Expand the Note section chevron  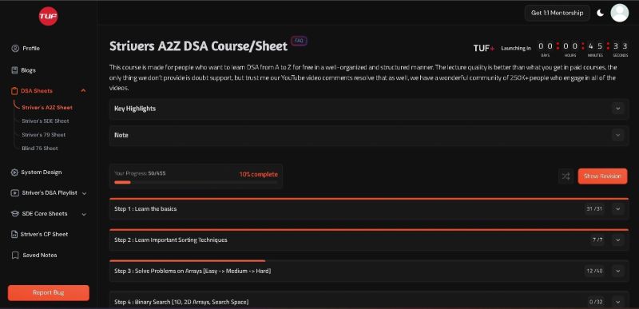617,135
